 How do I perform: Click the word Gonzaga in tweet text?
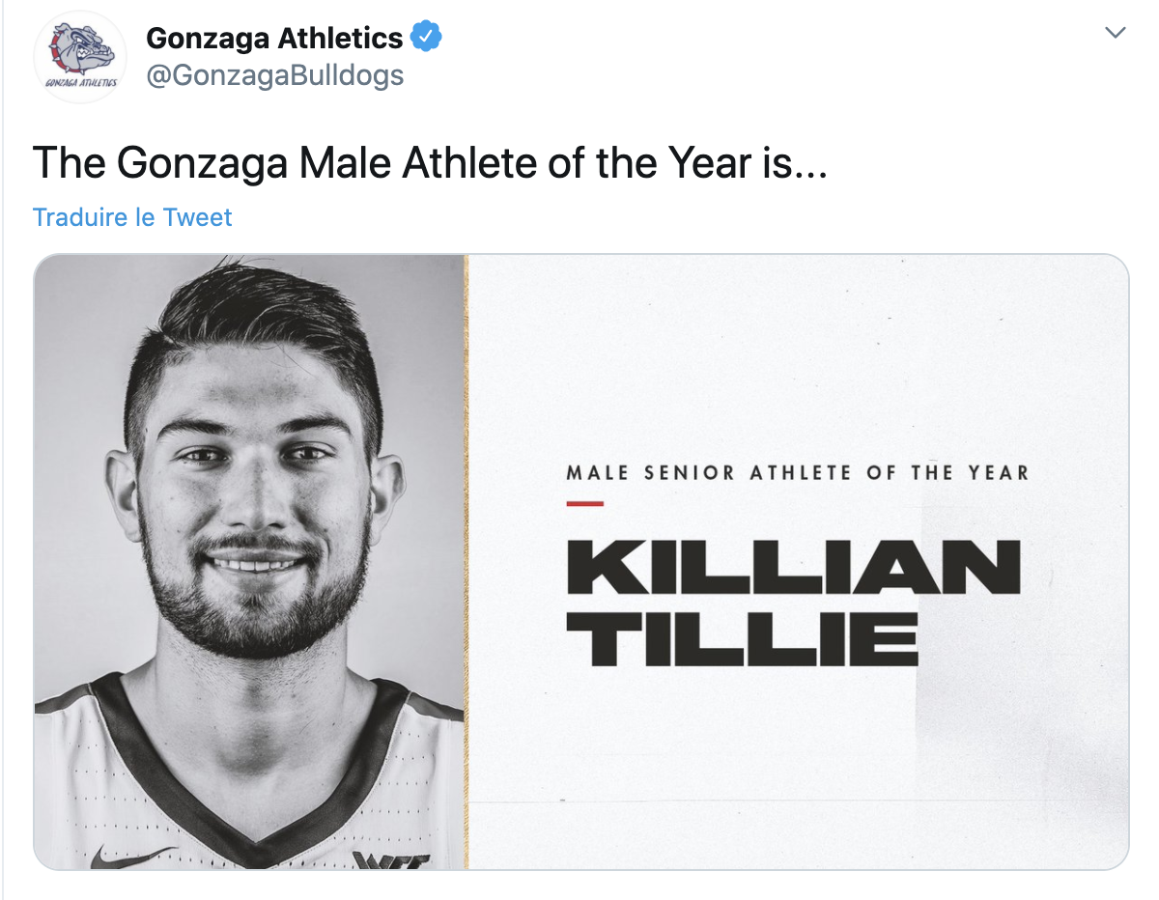203,162
